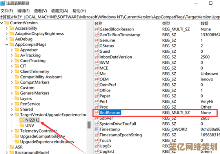Select the UNV folder icon
The width and height of the screenshot is (220, 154).
22,125
